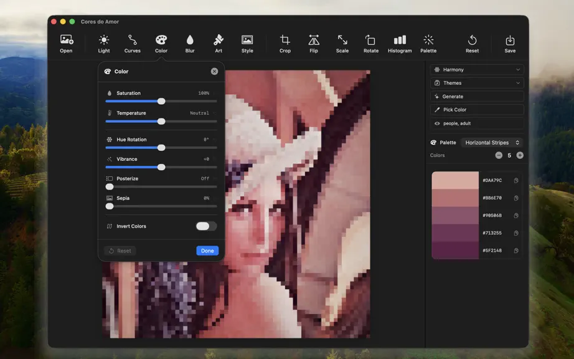Image resolution: width=574 pixels, height=359 pixels.
Task: Open the Style tool
Action: point(247,44)
